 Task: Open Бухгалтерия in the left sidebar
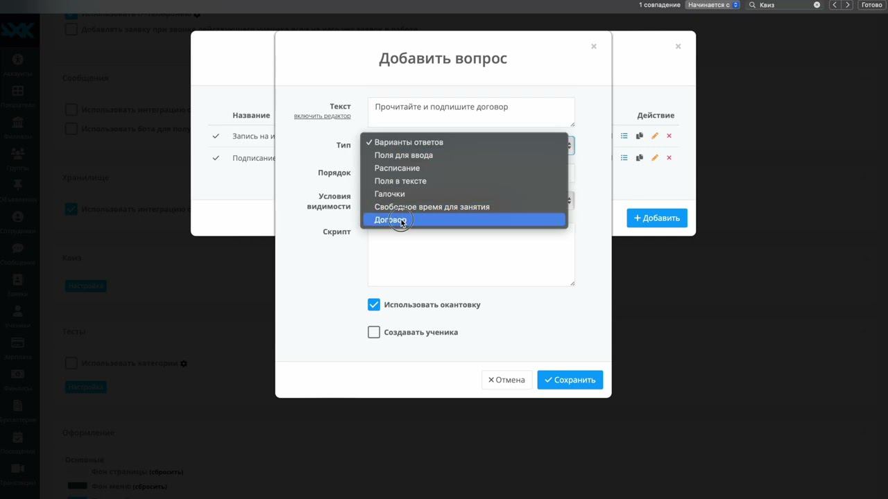pyautogui.click(x=18, y=412)
